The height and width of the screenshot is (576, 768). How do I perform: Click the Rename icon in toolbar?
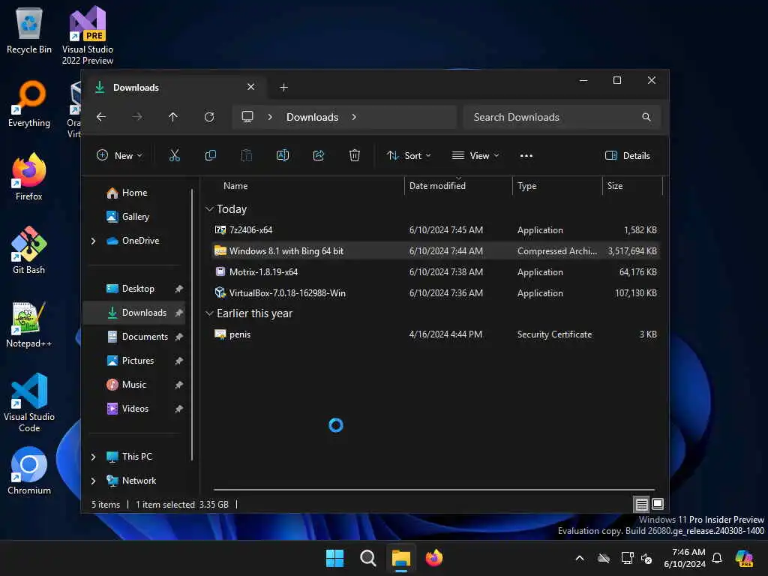click(283, 156)
